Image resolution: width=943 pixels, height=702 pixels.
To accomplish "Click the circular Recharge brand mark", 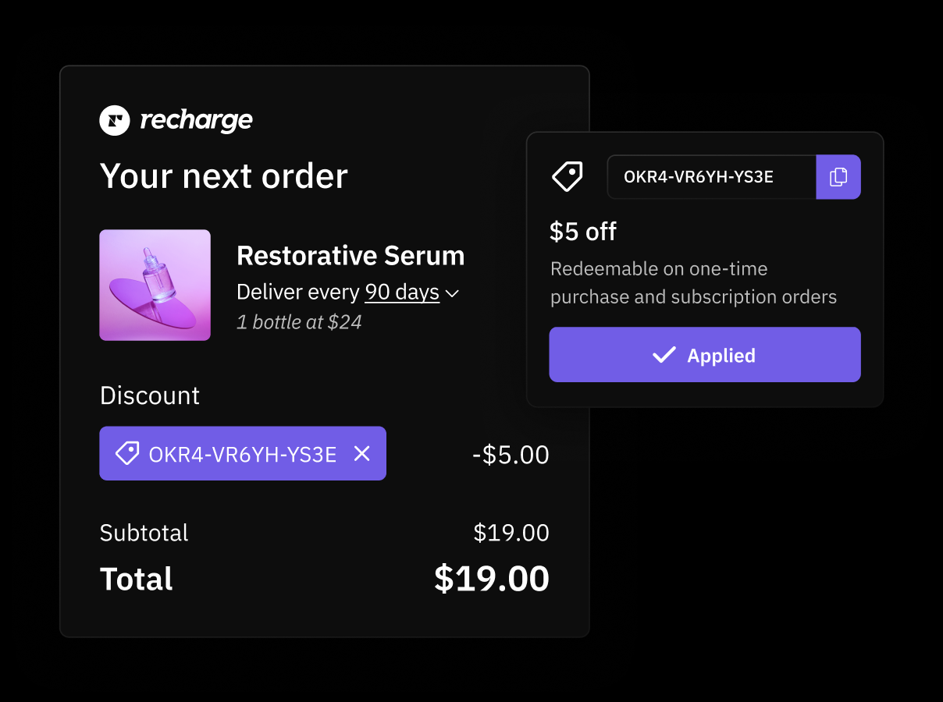I will (x=114, y=120).
